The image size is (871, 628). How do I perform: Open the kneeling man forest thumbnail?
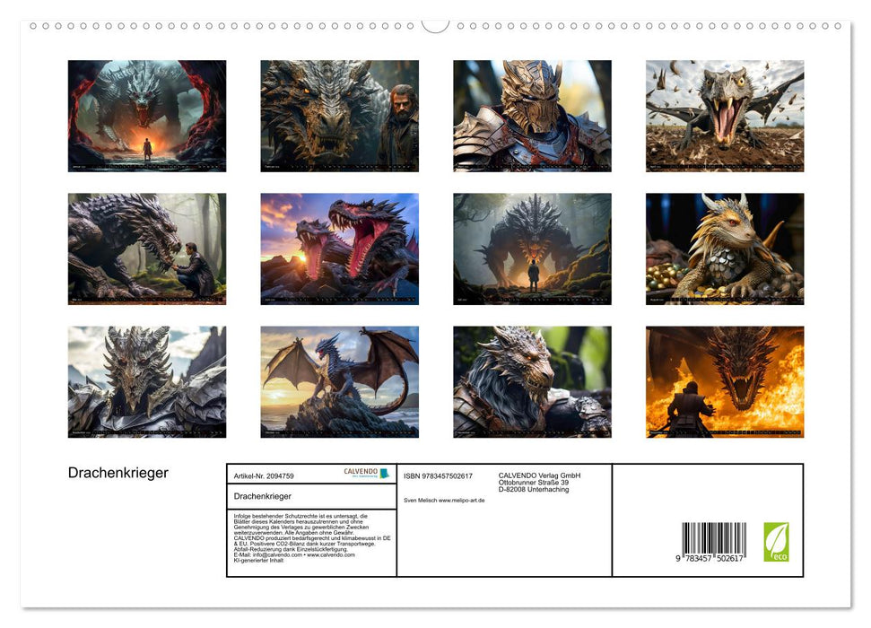click(x=147, y=249)
